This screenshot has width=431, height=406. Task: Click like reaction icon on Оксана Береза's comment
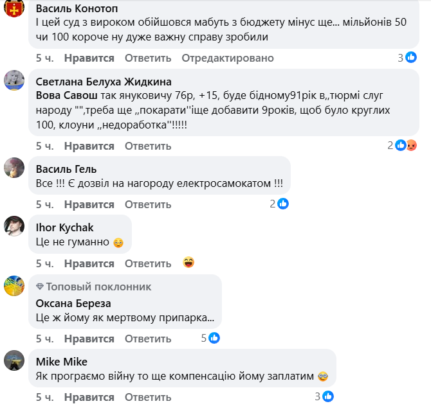click(x=214, y=338)
